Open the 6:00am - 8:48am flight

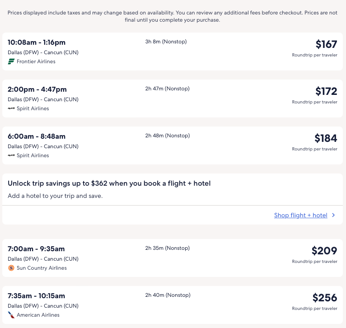tap(37, 136)
